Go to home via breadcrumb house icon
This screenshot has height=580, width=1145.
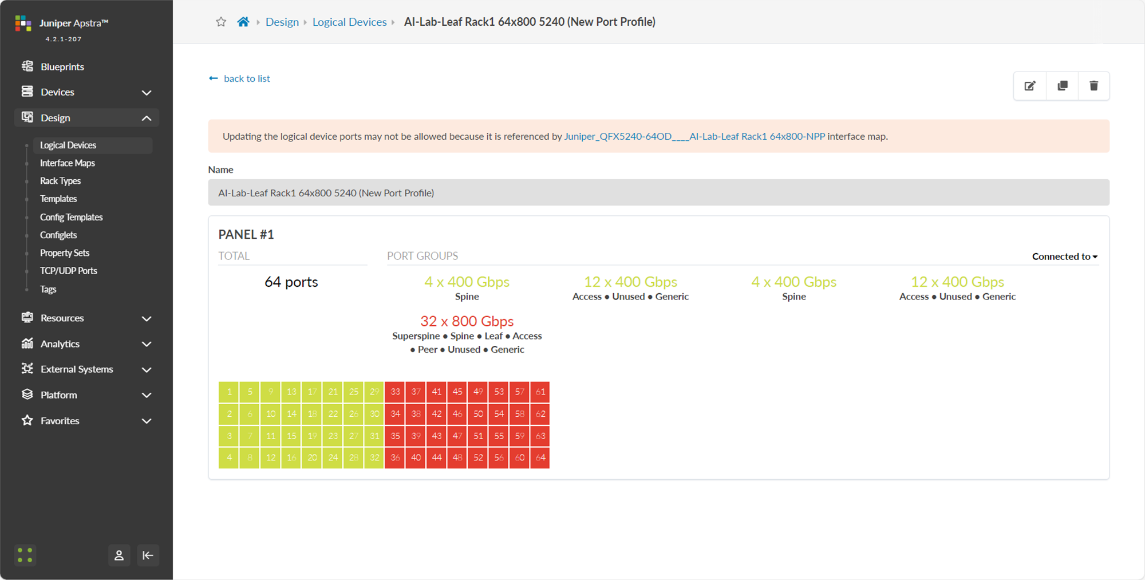pos(243,22)
